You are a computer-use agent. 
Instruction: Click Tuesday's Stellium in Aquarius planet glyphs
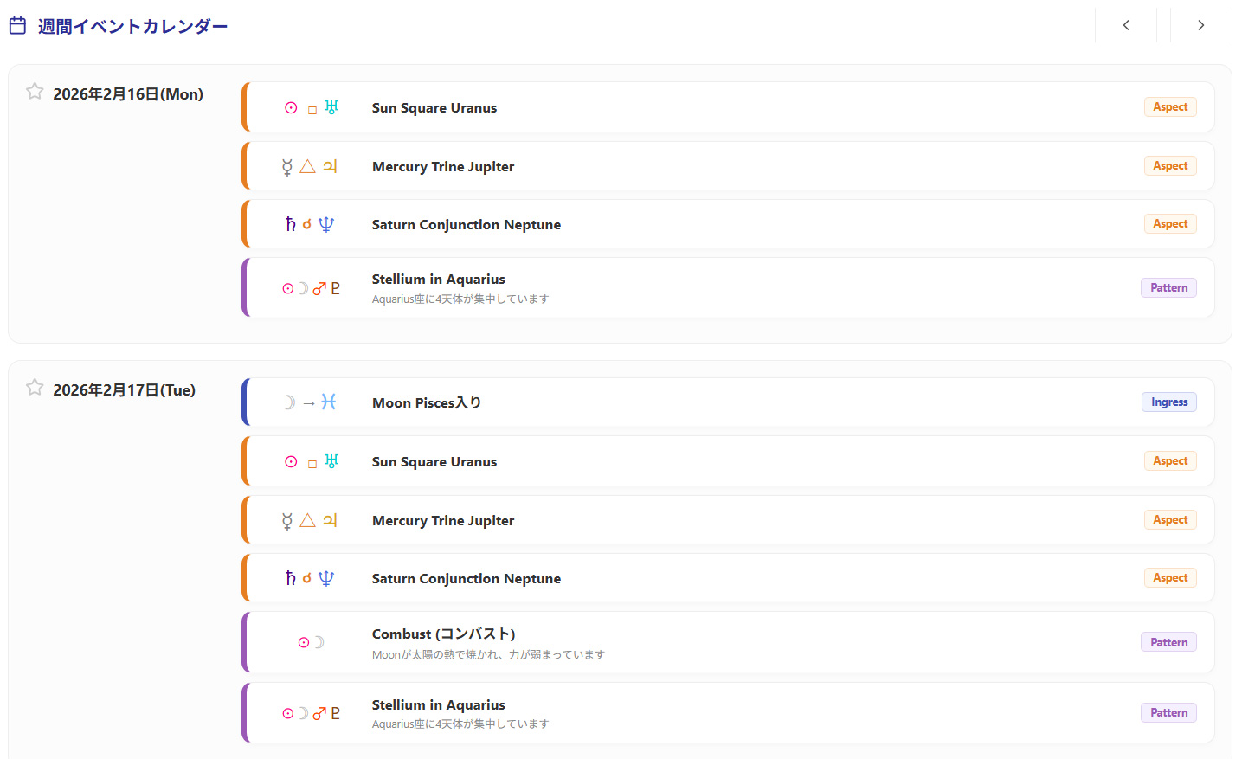[311, 713]
